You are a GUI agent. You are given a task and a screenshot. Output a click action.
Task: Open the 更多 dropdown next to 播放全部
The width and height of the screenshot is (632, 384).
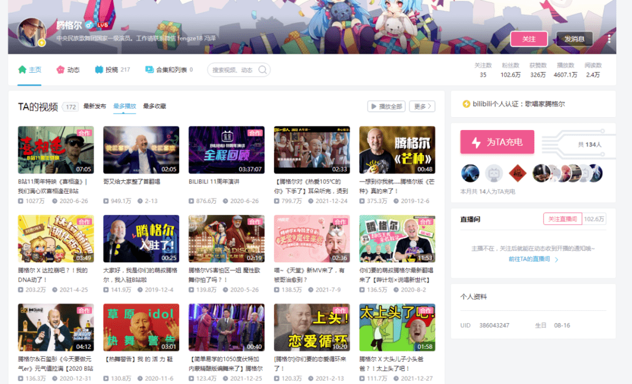(x=423, y=106)
